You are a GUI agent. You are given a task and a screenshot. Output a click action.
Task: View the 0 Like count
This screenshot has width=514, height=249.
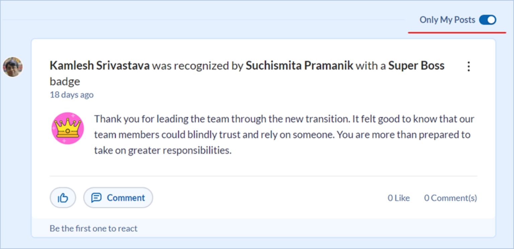(398, 198)
